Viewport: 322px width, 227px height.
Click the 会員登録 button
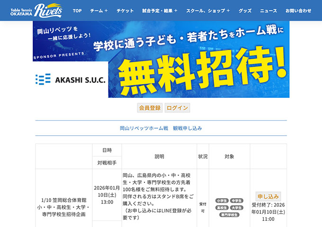coord(150,108)
